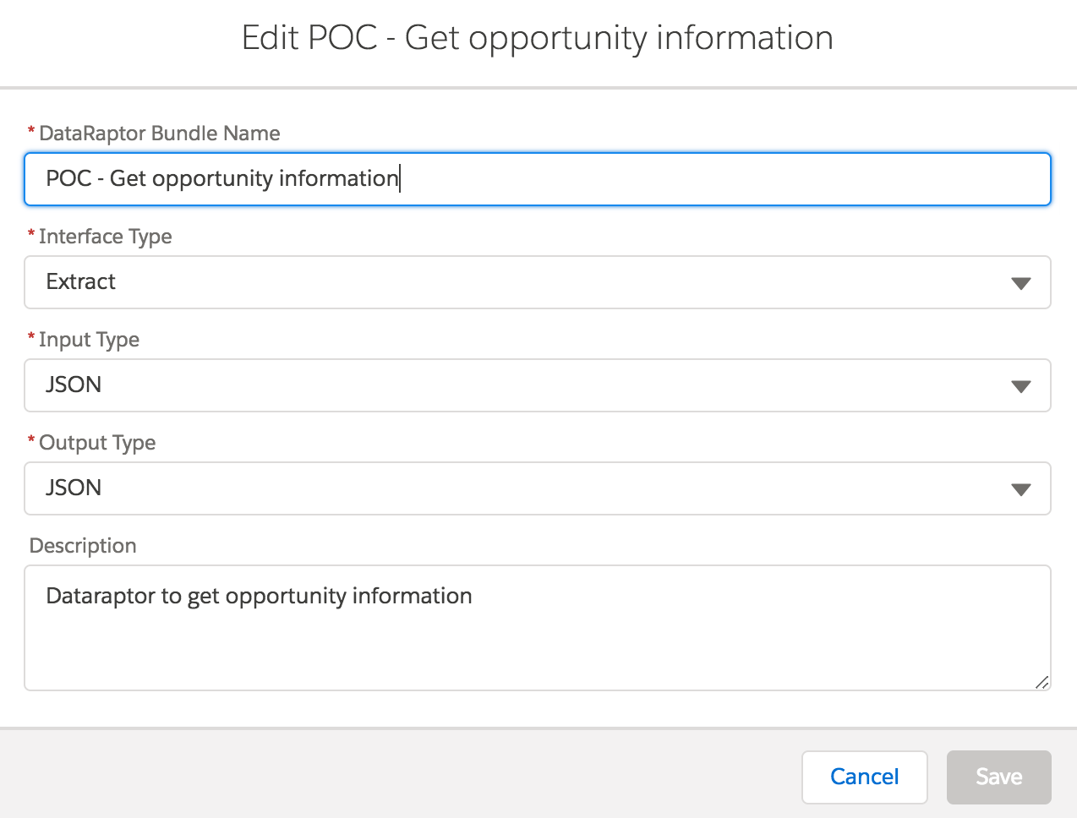Viewport: 1077px width, 818px height.
Task: Click the 'Dataraptor to get opportunity information' text
Action: click(x=259, y=597)
